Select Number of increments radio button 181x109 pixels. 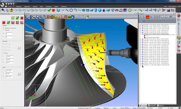point(4,28)
